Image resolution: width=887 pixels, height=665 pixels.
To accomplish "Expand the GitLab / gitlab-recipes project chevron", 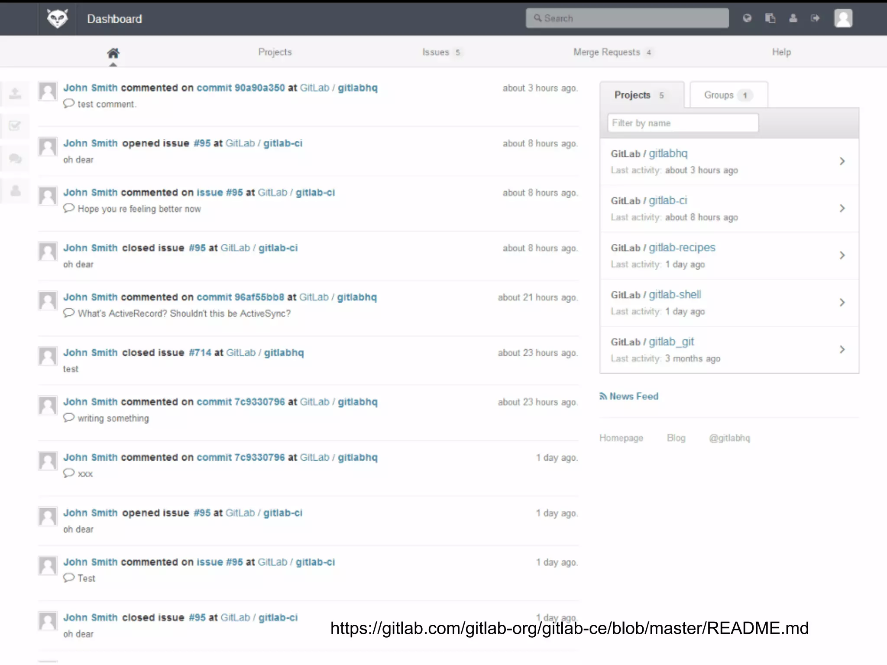I will (x=842, y=255).
